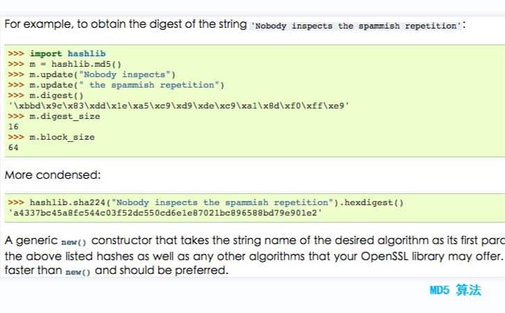Click the inline 'Nobody inspects the spammish repetition' literal
This screenshot has height=313, width=505.
[x=356, y=26]
